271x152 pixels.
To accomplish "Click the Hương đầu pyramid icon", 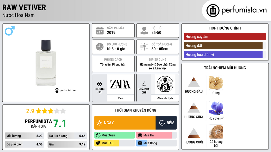I will pos(194,82).
